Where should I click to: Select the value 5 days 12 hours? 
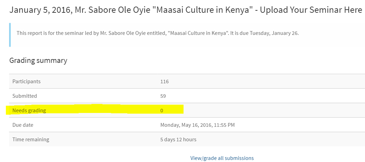pos(178,140)
